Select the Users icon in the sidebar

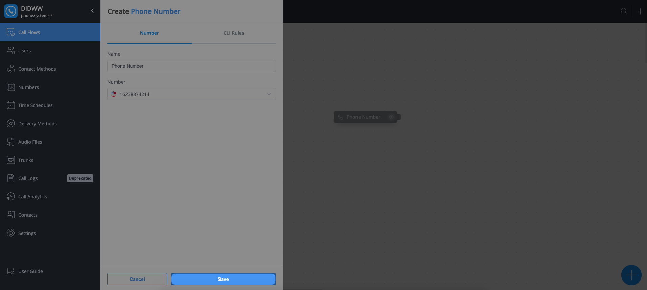[11, 50]
